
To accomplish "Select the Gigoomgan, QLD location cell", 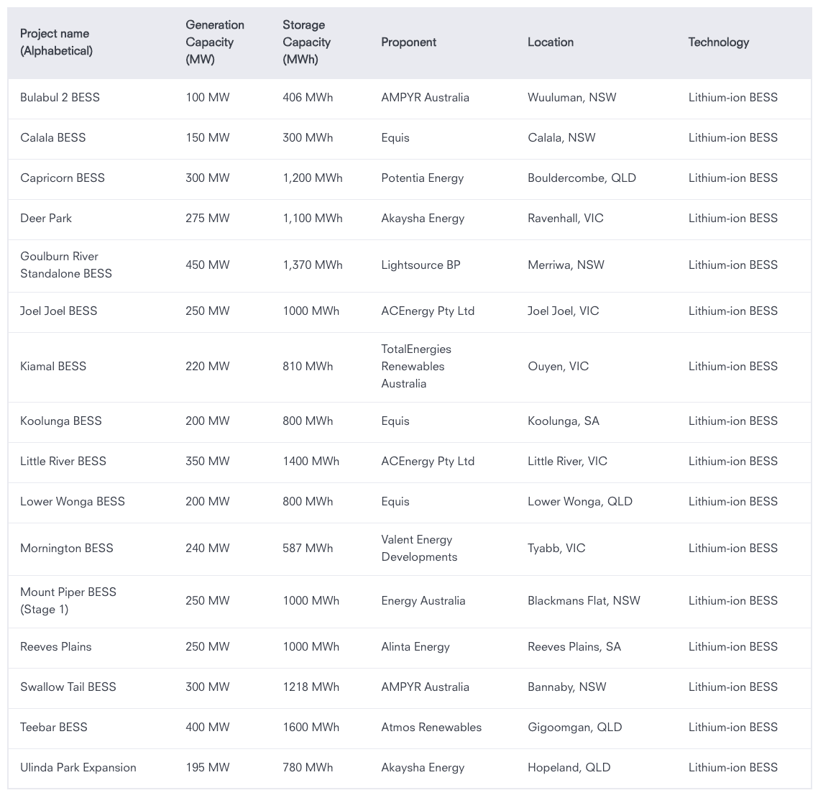I will (x=574, y=728).
